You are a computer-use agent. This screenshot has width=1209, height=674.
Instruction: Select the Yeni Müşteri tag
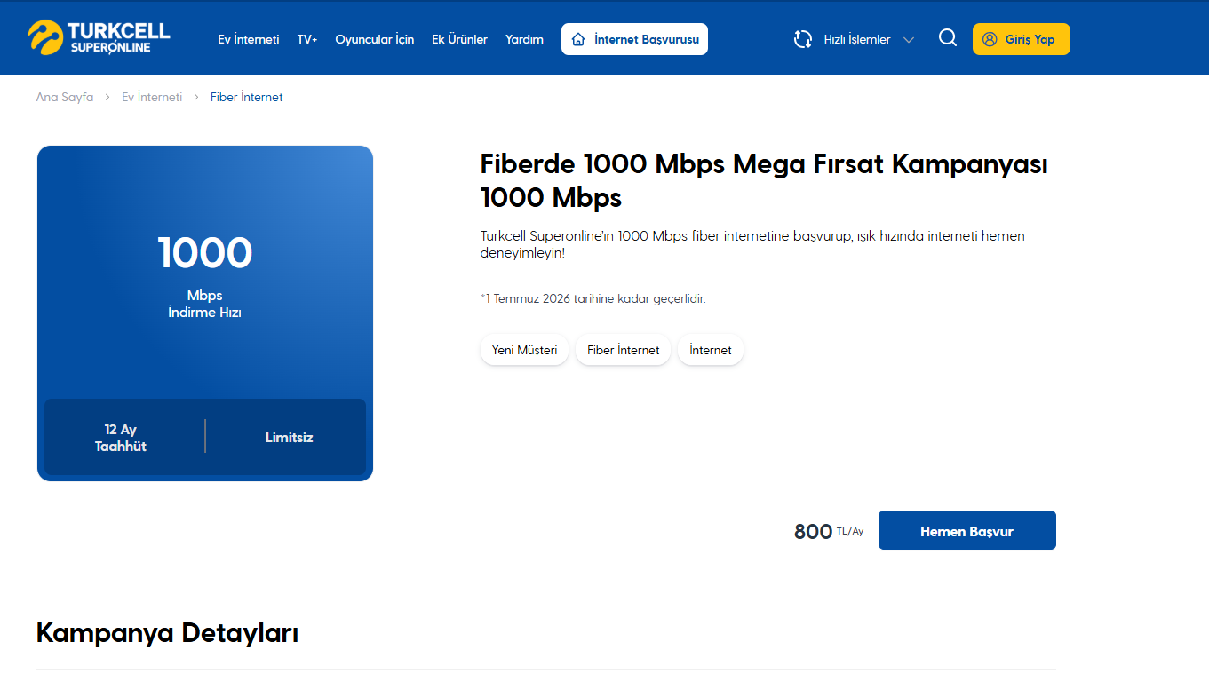[525, 350]
